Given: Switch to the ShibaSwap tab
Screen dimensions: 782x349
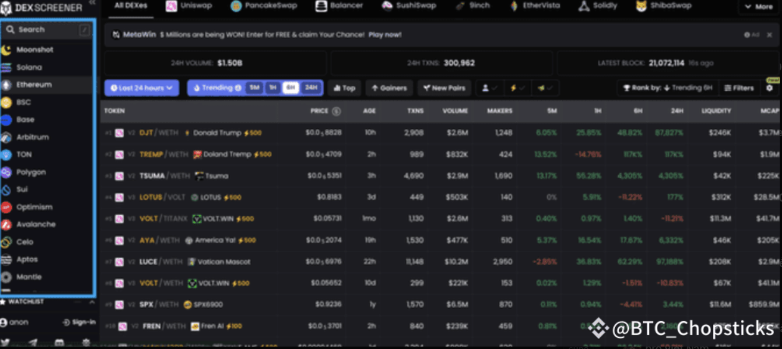Looking at the screenshot, I should [x=664, y=6].
